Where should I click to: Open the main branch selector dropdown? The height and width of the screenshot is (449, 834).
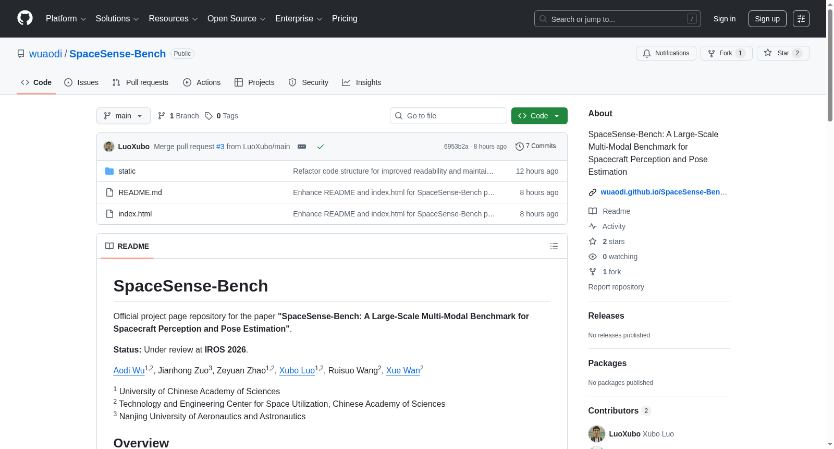click(124, 116)
